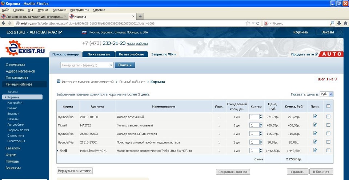Screen dimensions: 349x180
Task: Open the URL history dropdown arrow
Action: point(253,23)
